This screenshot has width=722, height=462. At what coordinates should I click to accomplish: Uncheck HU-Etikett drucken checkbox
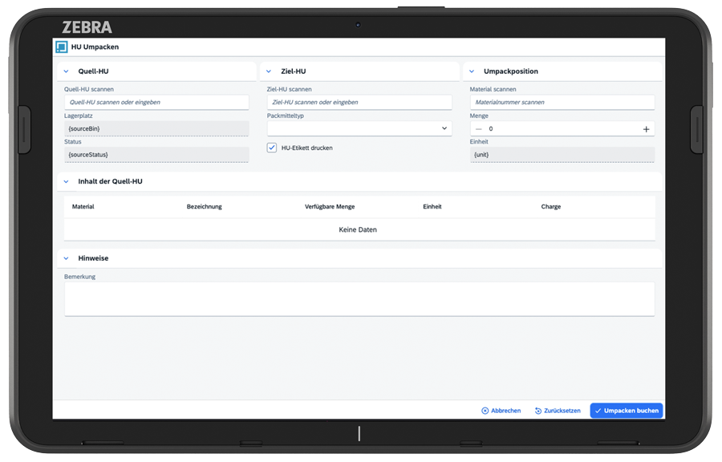[x=272, y=148]
